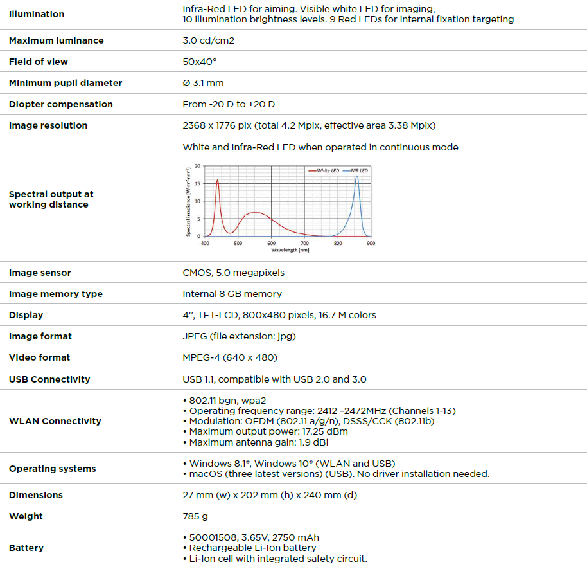Viewport: 587px width, 567px height.
Task: Select the Maximum output power bullet
Action: 268,431
